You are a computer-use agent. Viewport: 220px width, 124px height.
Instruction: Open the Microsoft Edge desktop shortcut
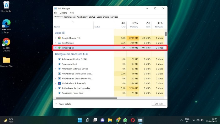pos(6,26)
